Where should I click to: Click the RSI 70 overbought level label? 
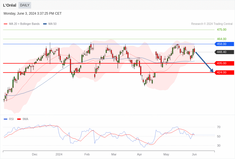point(219,127)
